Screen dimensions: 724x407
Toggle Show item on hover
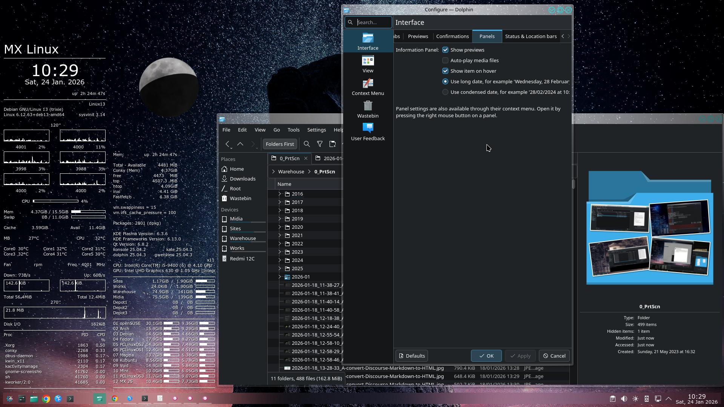tap(445, 71)
